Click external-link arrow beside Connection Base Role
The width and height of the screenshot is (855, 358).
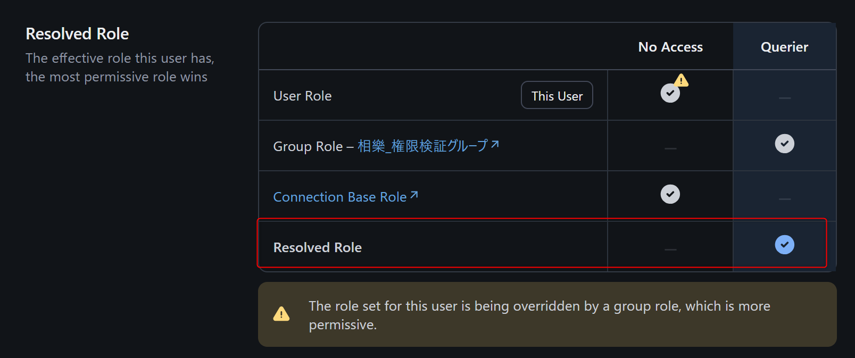(414, 195)
